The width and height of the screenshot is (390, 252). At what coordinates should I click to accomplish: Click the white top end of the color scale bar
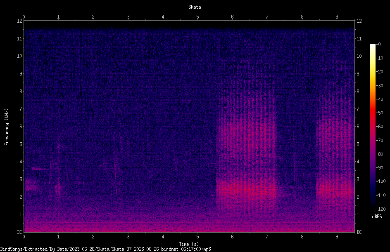pos(372,46)
